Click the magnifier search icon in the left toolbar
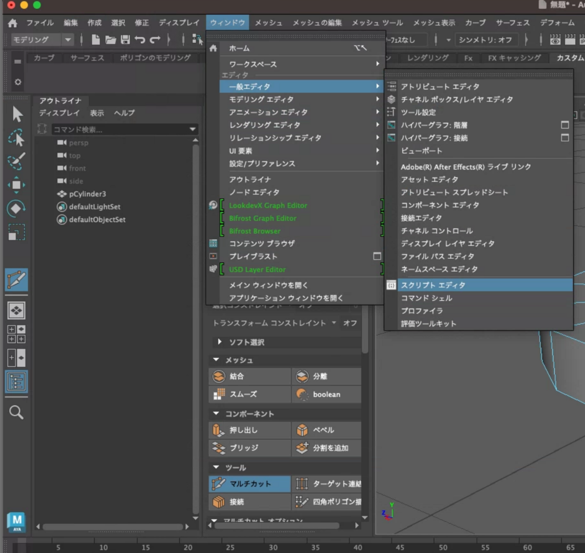Screen dimensions: 585x553 point(17,413)
